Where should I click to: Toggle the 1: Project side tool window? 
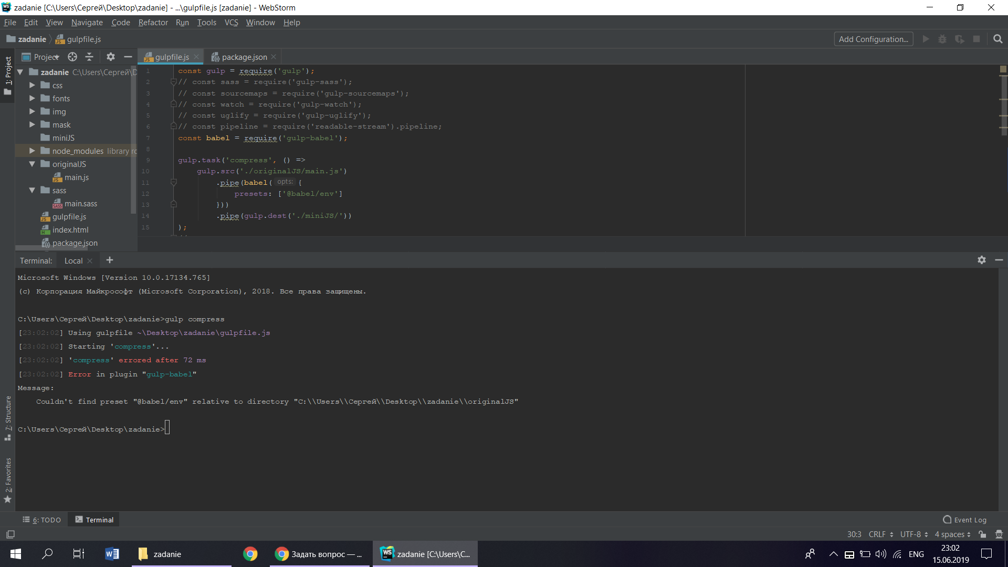pyautogui.click(x=7, y=75)
